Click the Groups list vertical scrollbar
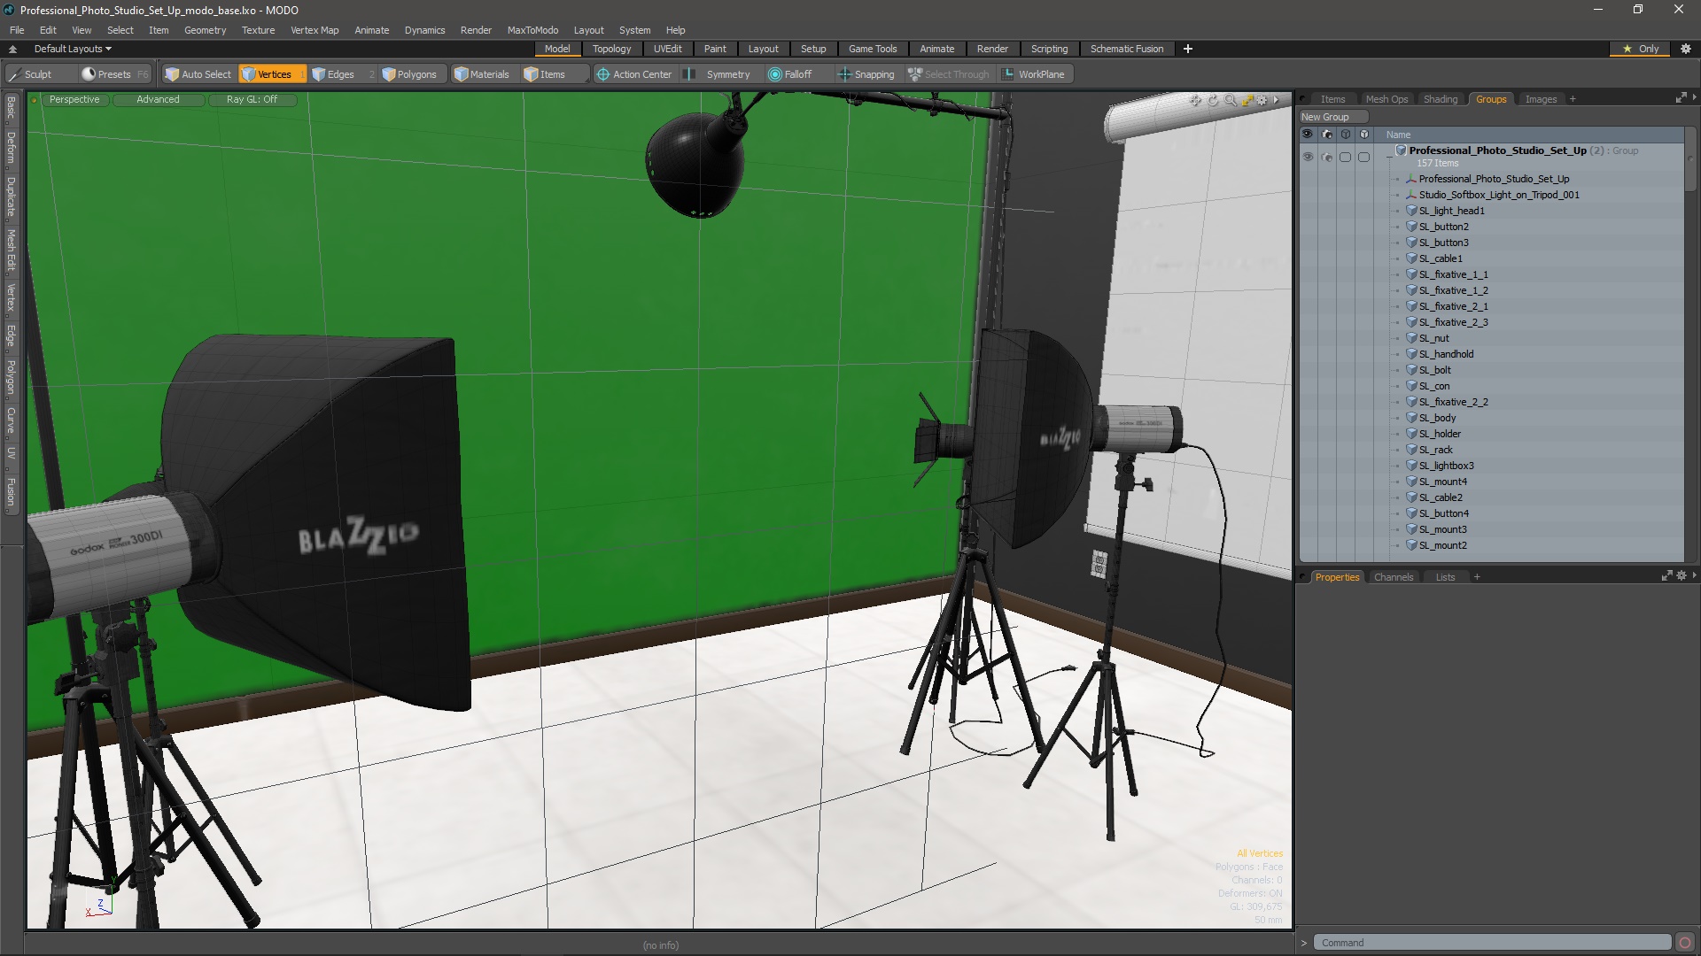1701x956 pixels. tap(1690, 158)
